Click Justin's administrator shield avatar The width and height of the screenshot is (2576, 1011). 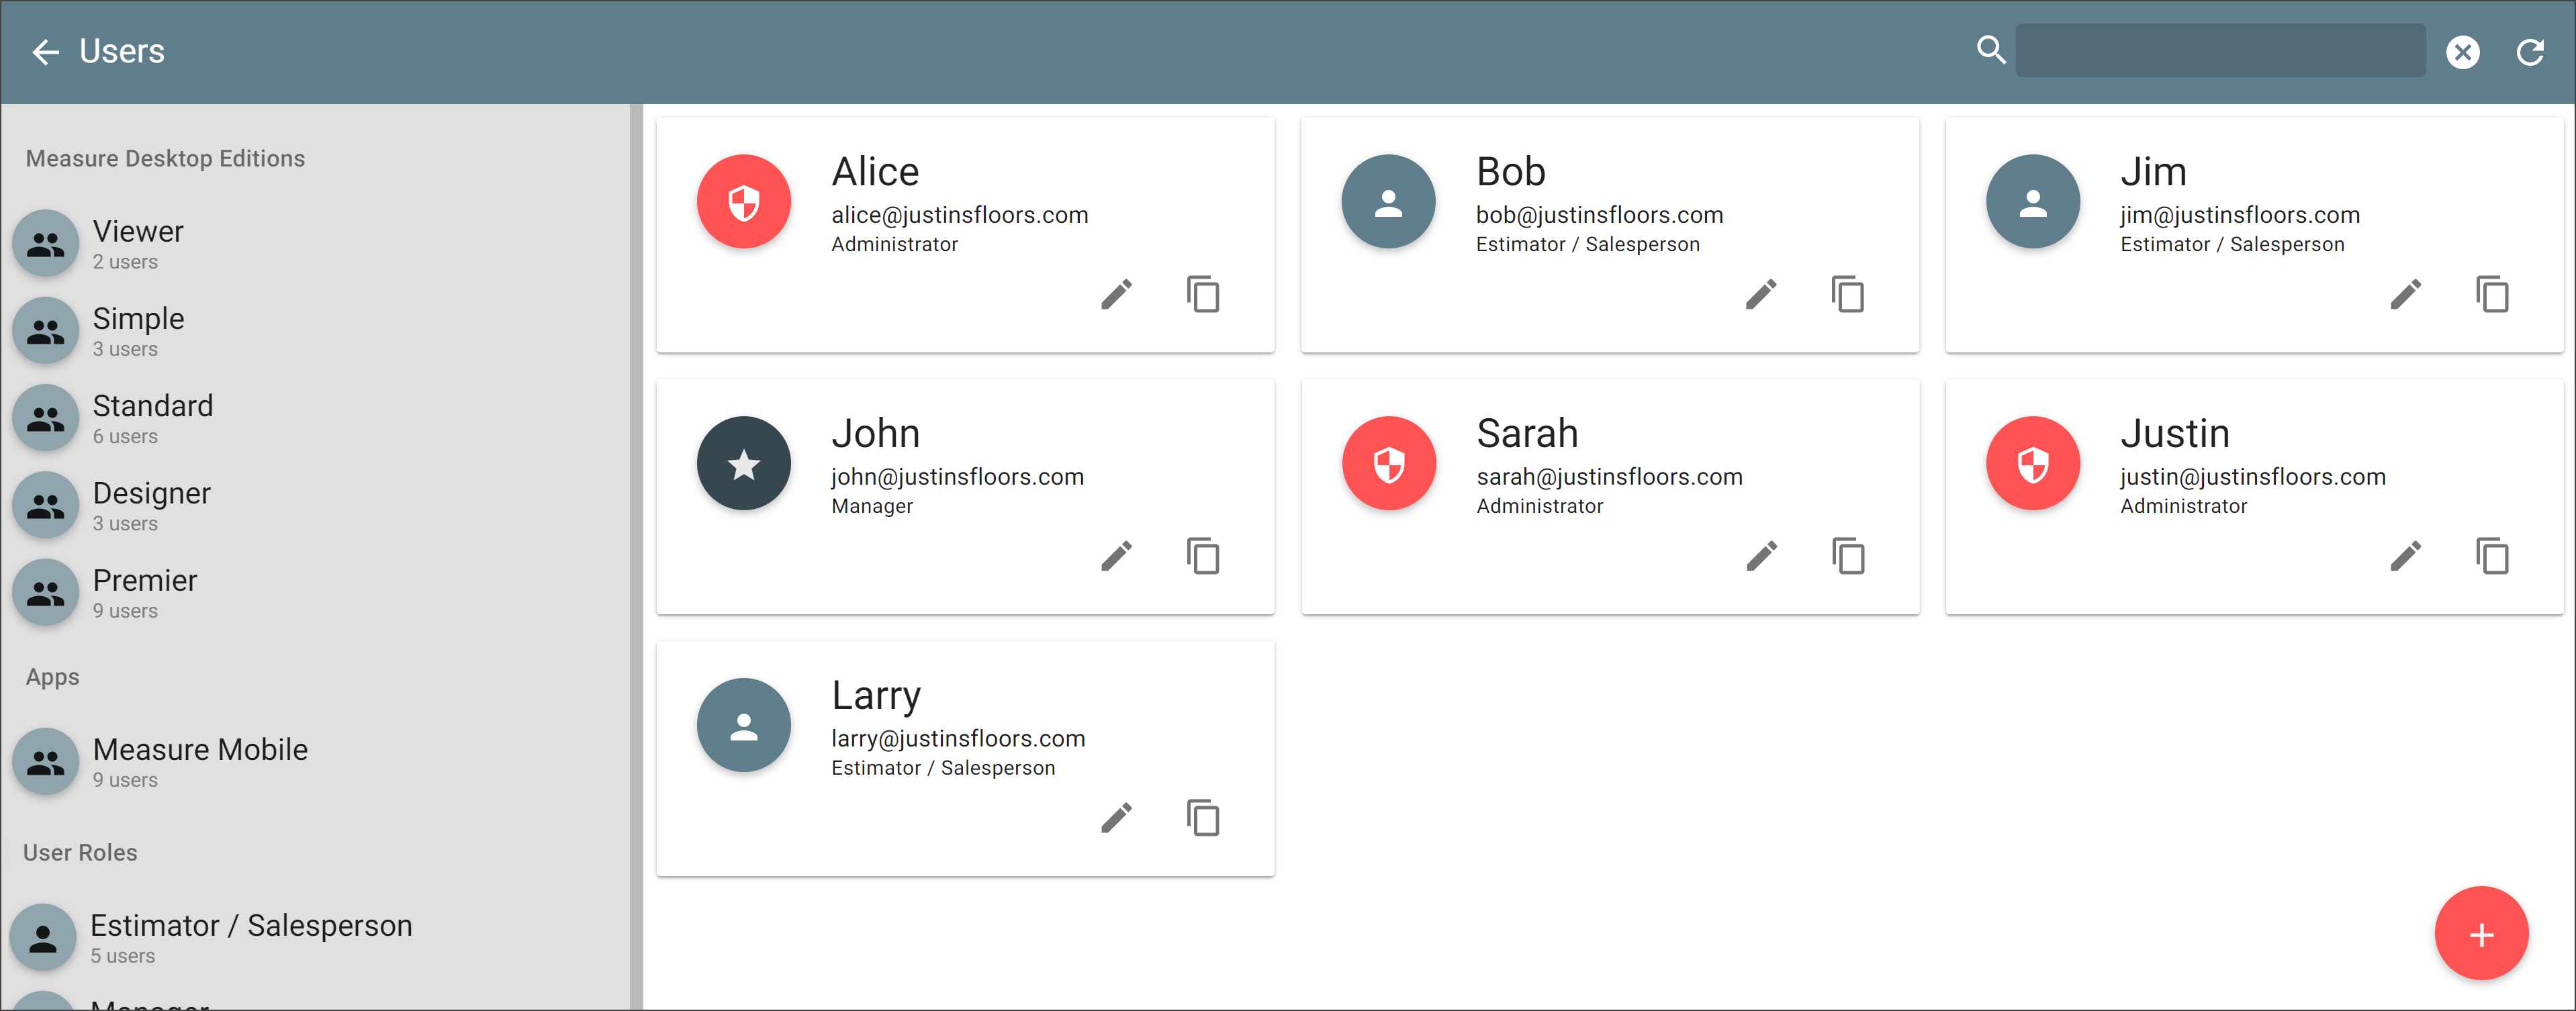[2033, 464]
